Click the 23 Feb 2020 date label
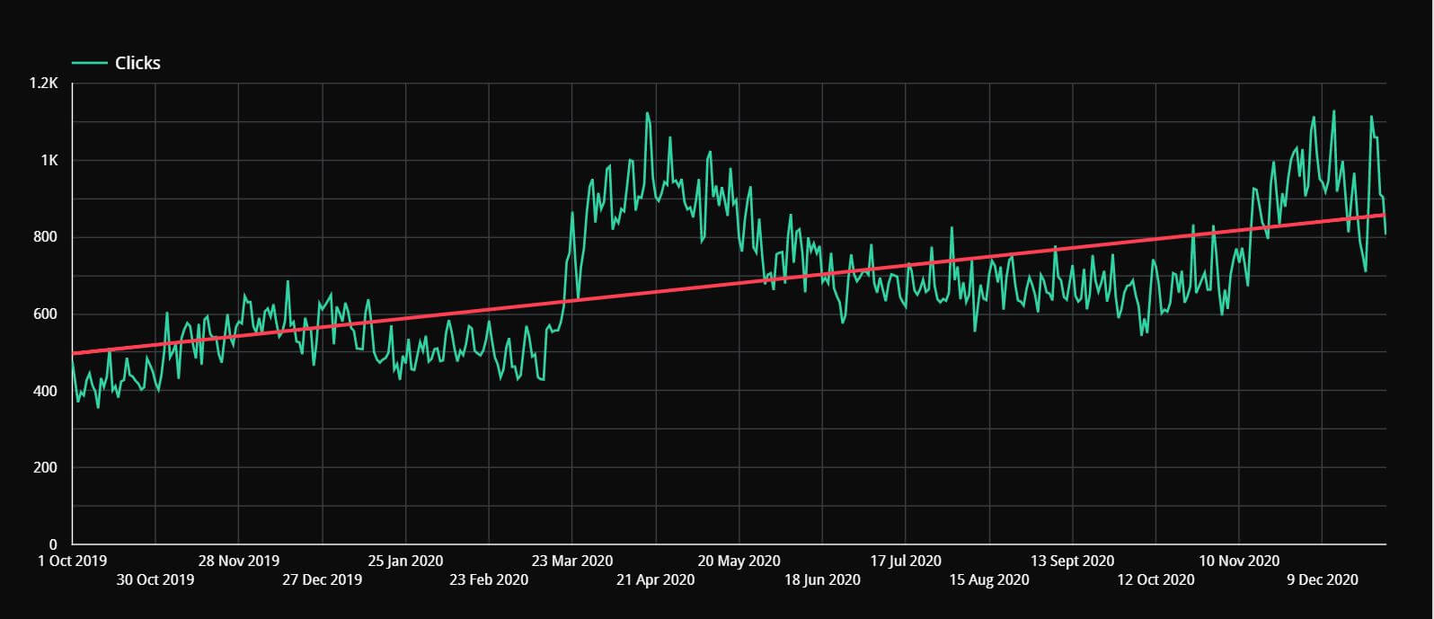 (489, 579)
